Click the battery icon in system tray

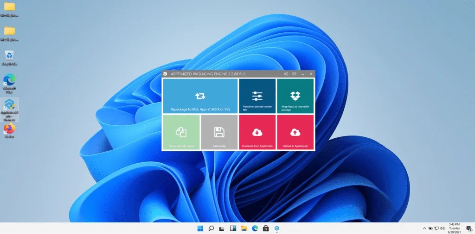click(x=430, y=228)
